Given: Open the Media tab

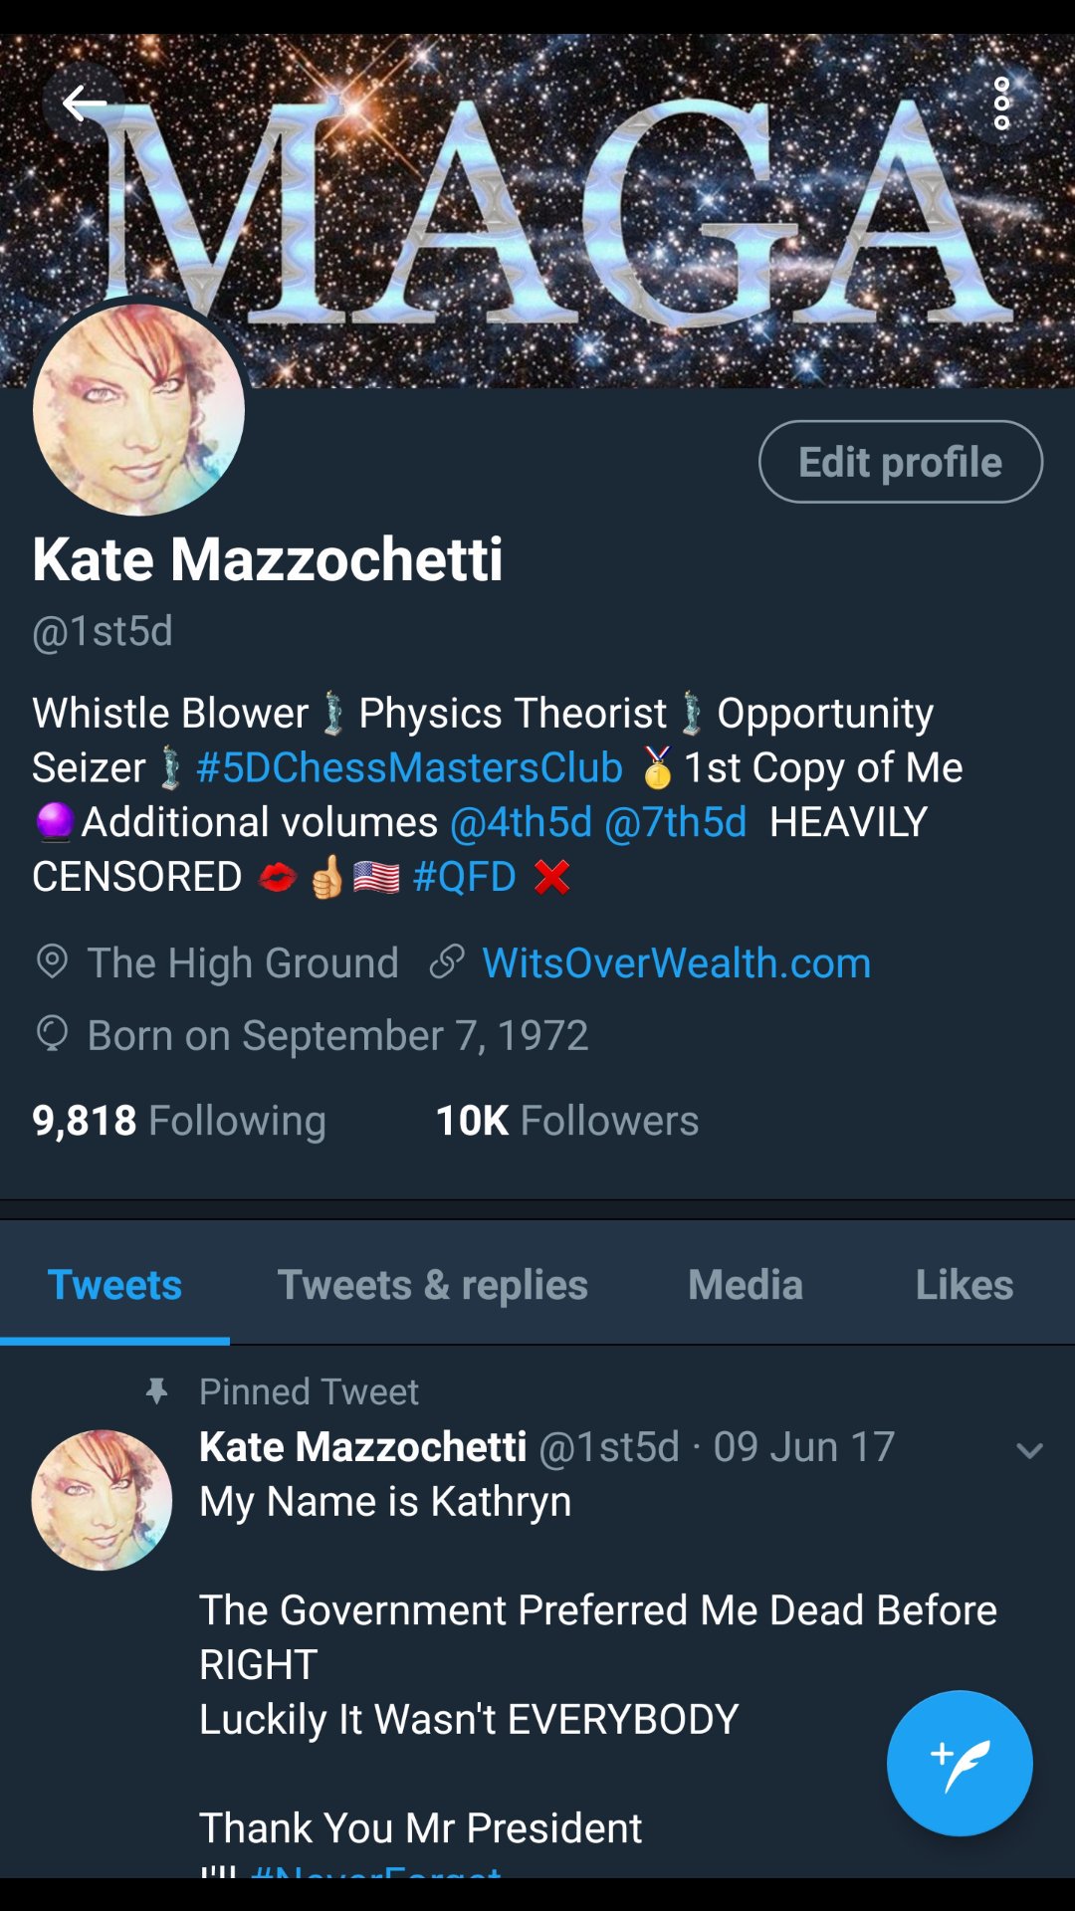Looking at the screenshot, I should point(746,1284).
